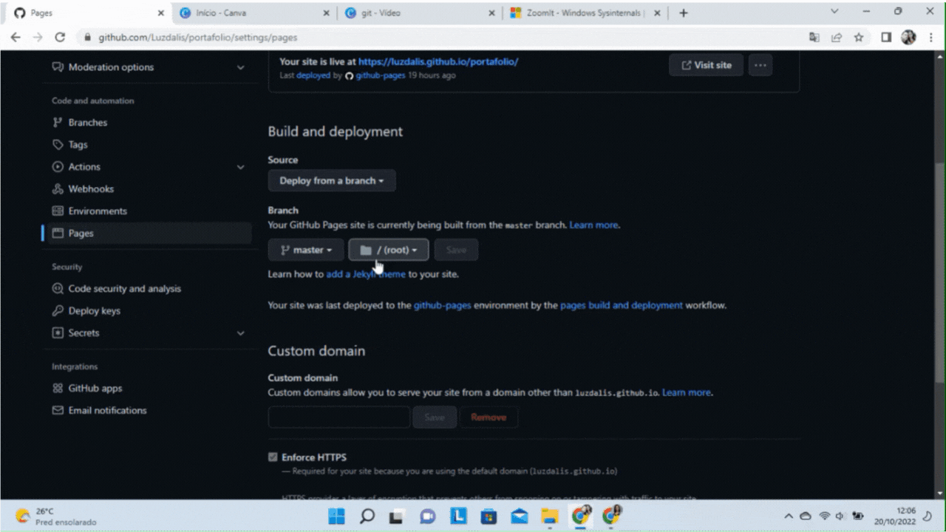Focus the custom domain input field
The image size is (946, 532).
click(x=338, y=417)
